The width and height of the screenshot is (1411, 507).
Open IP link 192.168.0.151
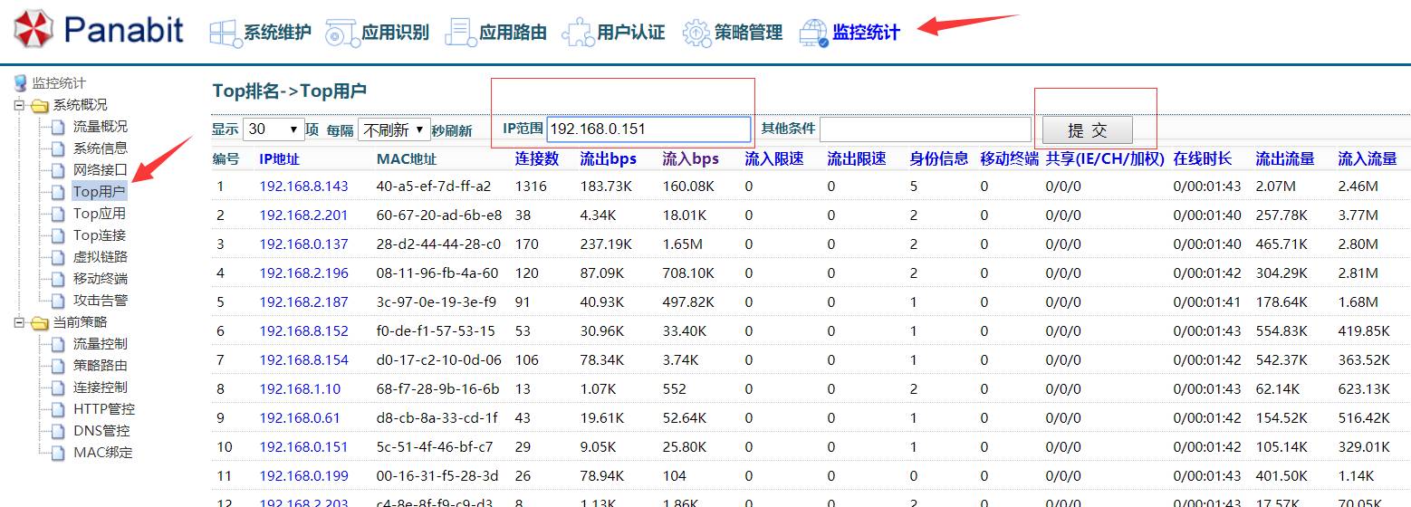click(303, 447)
